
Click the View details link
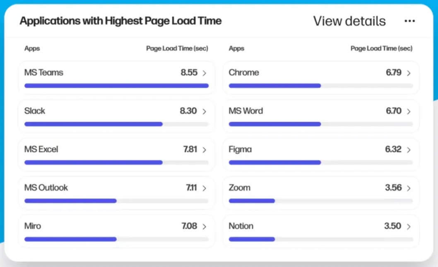[x=349, y=21]
